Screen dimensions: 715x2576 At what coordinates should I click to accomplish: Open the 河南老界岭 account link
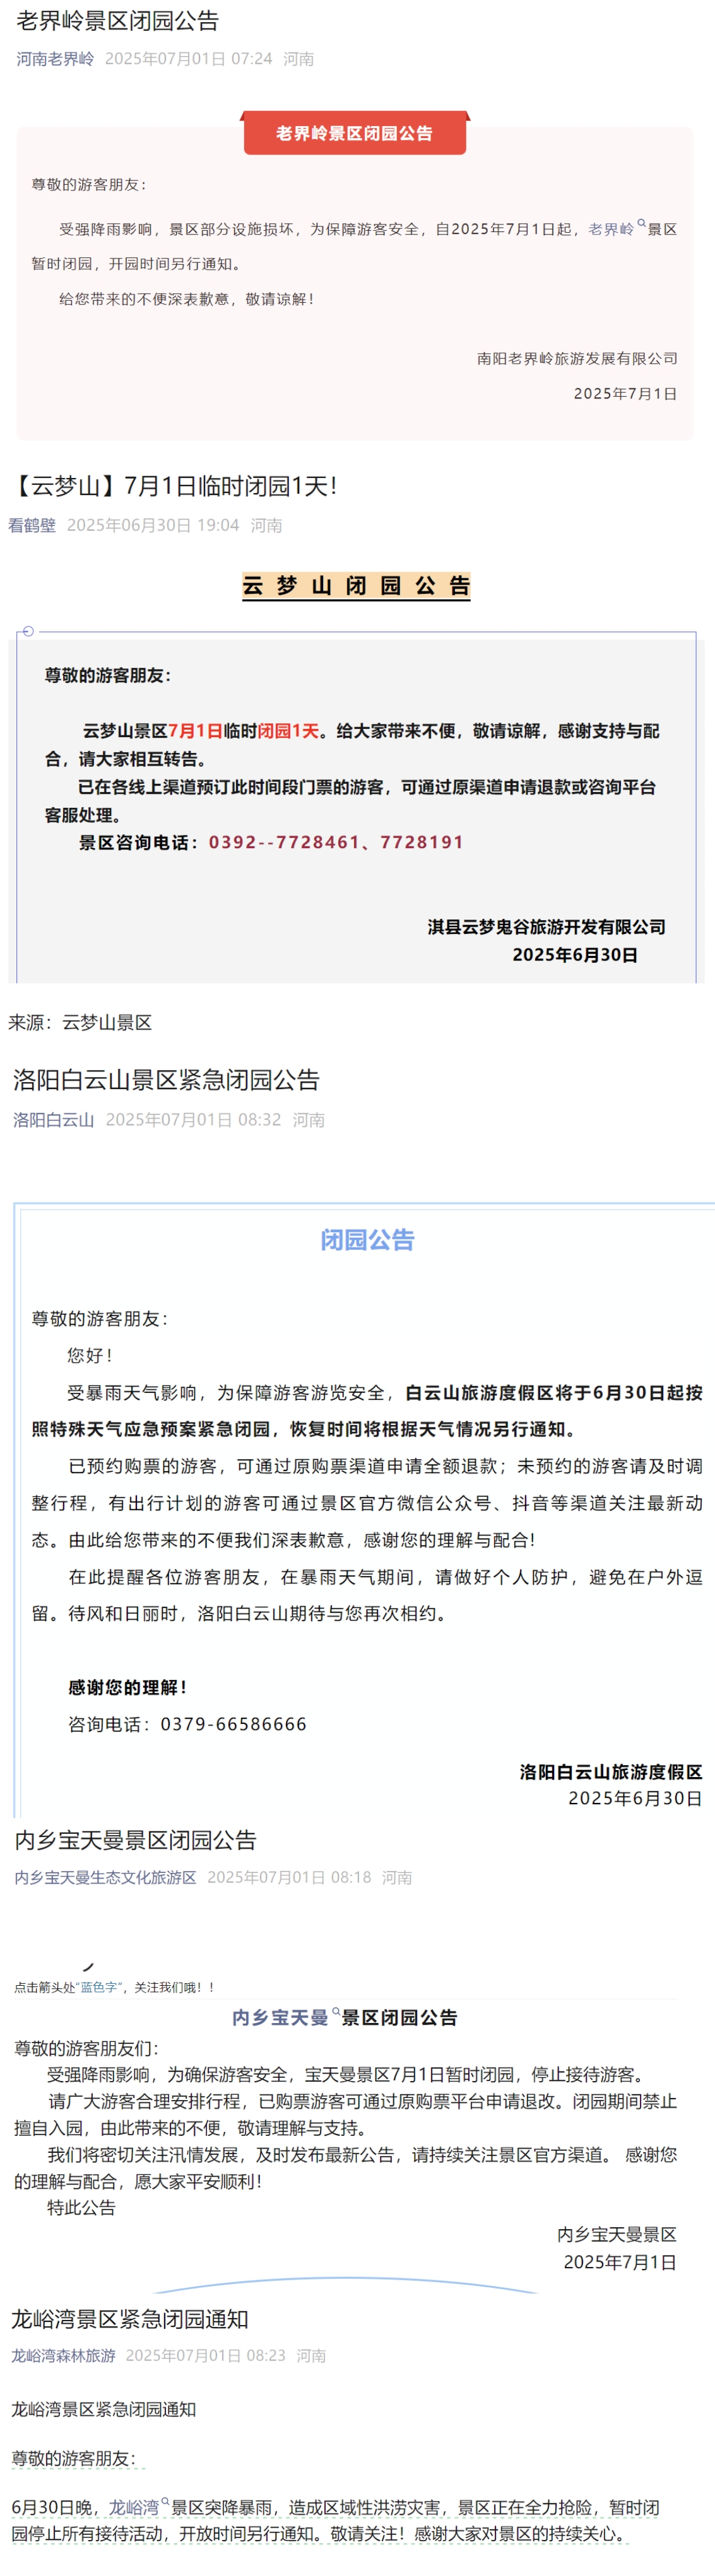55,59
